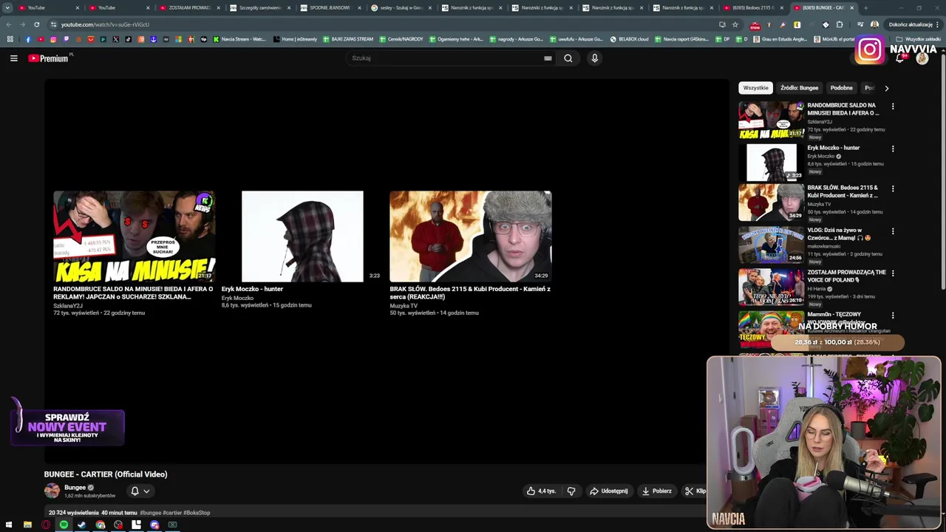Open the Bungee channel name link

pyautogui.click(x=75, y=488)
